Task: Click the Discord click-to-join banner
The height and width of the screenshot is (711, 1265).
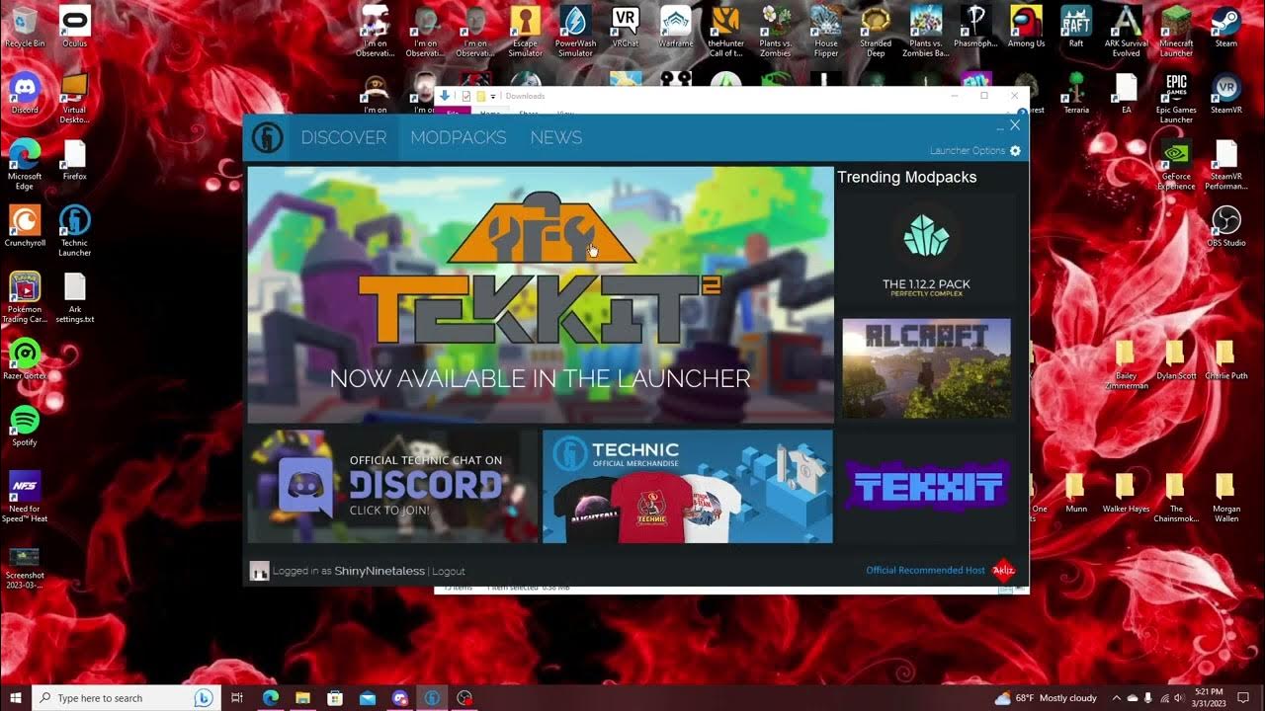Action: tap(392, 486)
